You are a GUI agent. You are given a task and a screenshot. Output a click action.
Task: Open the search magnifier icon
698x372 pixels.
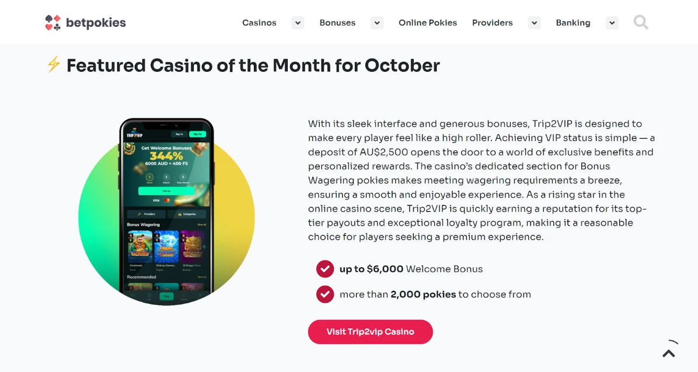pyautogui.click(x=641, y=22)
